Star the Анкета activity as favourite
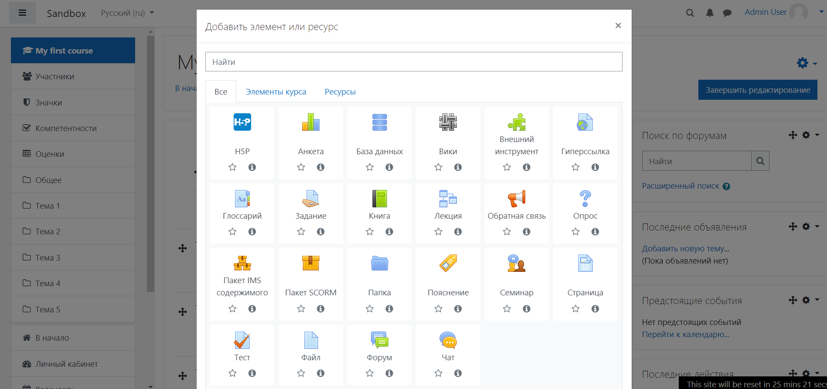Viewport: 827px width, 389px height. [301, 167]
